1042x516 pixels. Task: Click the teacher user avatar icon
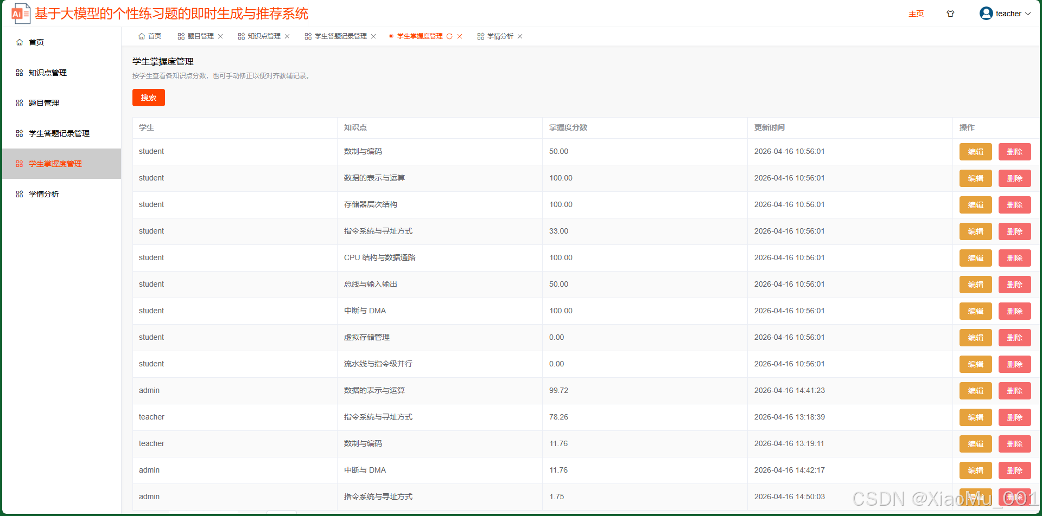click(986, 14)
